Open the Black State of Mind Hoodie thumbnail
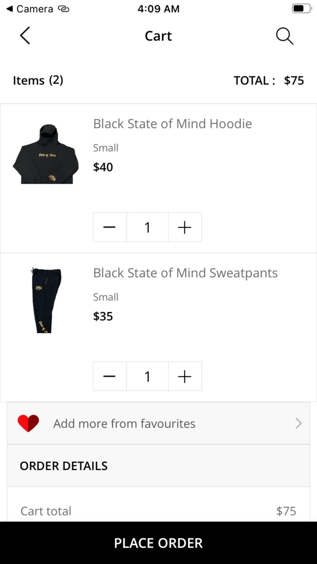The width and height of the screenshot is (317, 564). point(46,154)
